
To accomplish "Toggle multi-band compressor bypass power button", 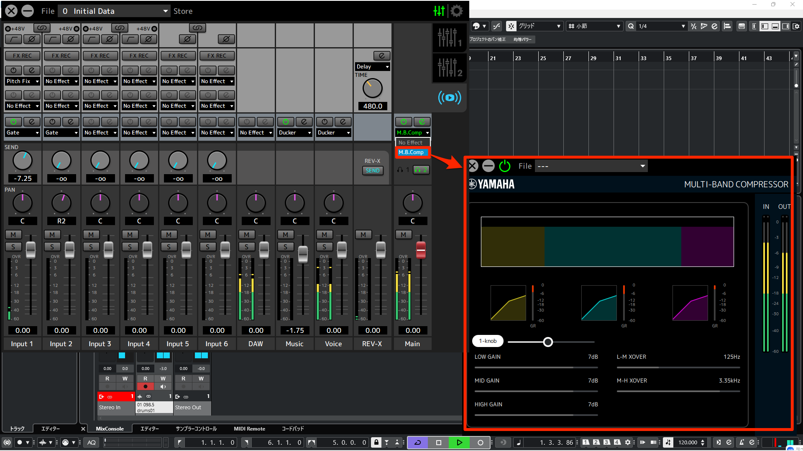I will point(505,166).
